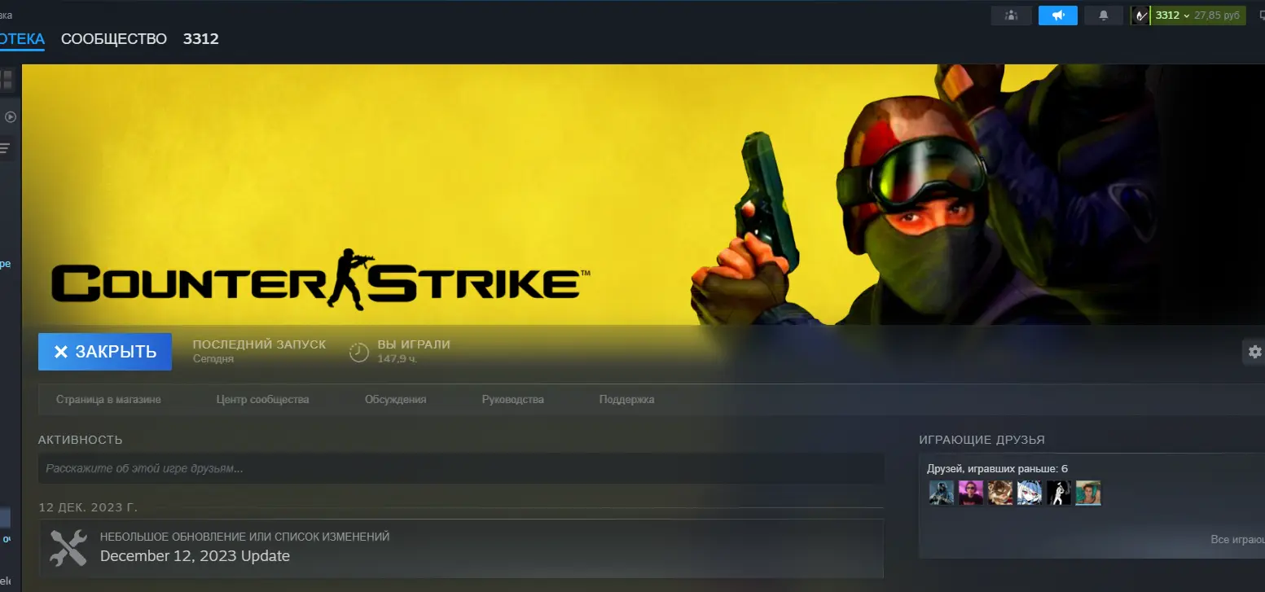The image size is (1265, 592).
Task: Open the 3312 profile menu in navigation
Action: click(x=201, y=39)
